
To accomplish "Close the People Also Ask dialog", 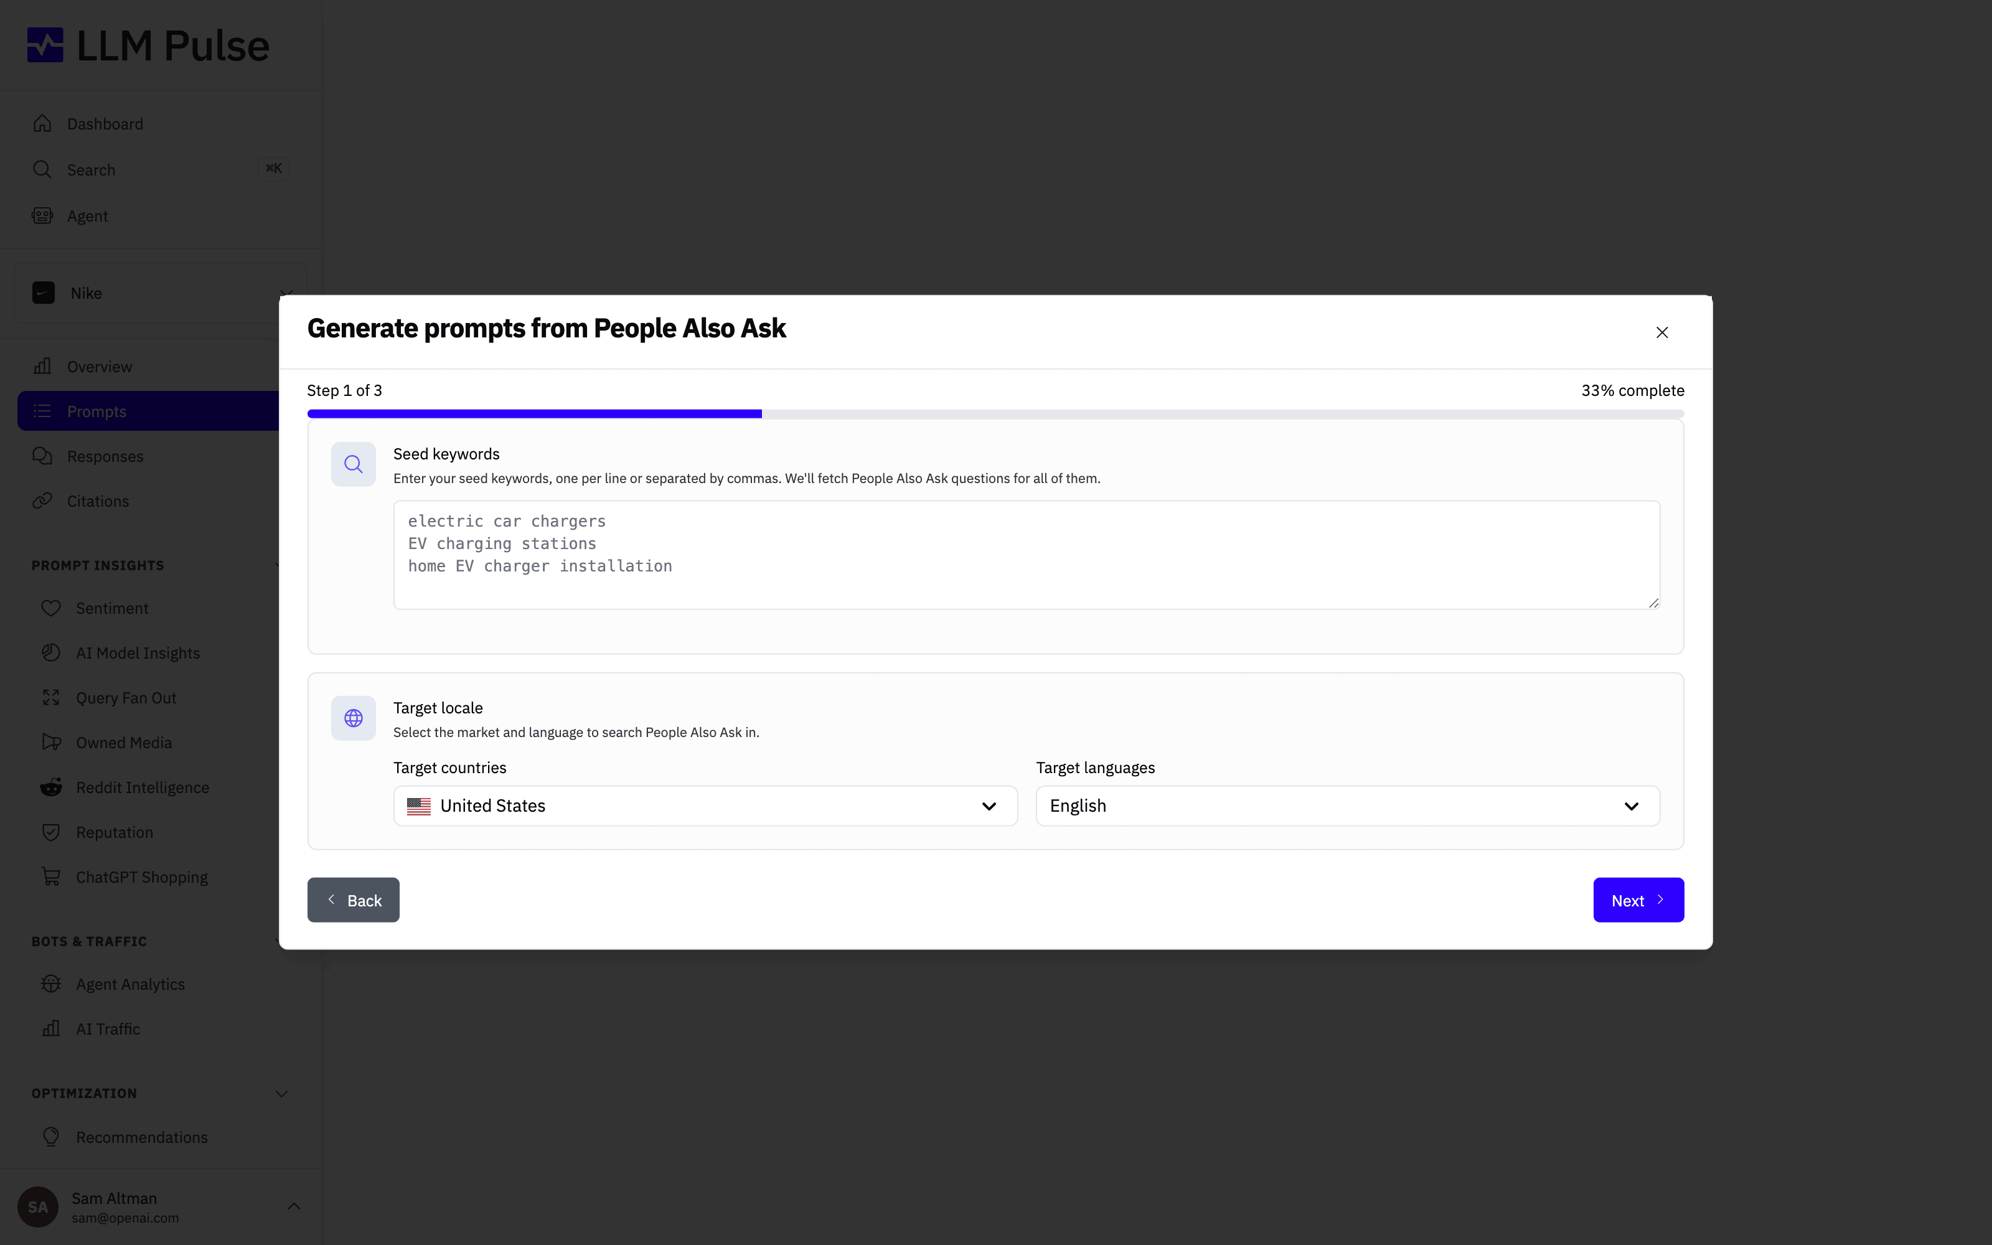I will (1662, 332).
